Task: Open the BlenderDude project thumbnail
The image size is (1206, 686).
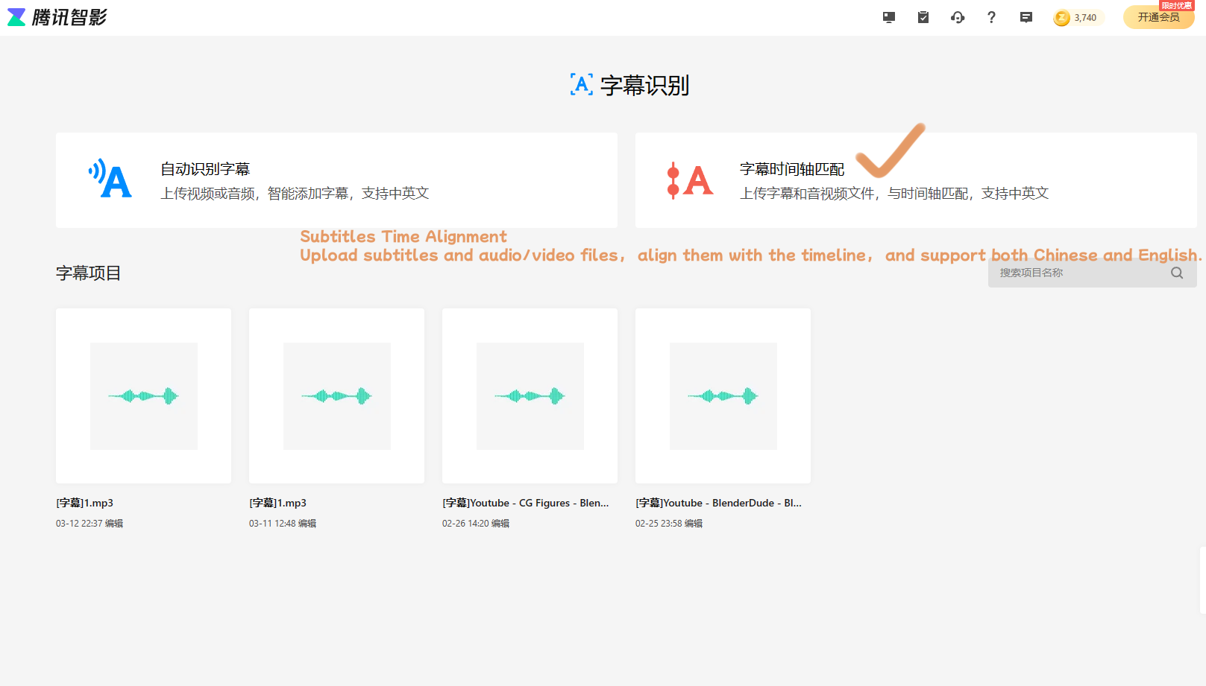Action: 723,396
